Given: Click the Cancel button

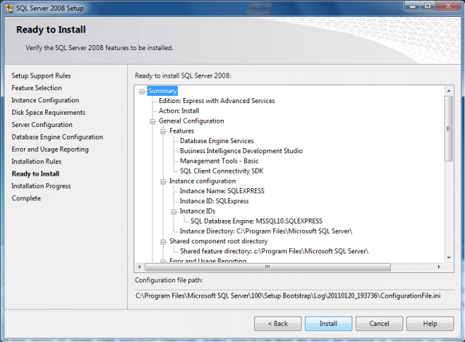Looking at the screenshot, I should pos(379,324).
